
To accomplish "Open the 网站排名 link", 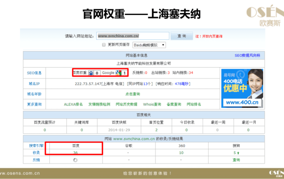I will click(x=194, y=104).
